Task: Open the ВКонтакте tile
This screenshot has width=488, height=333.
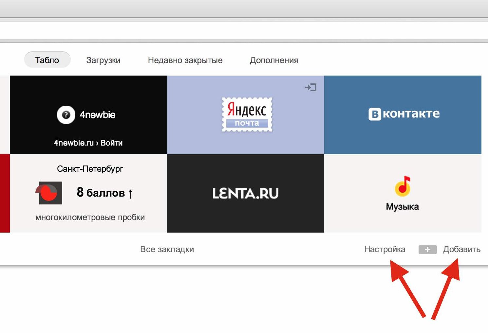Action: [403, 115]
